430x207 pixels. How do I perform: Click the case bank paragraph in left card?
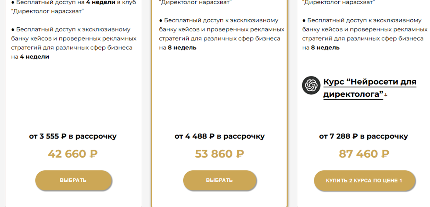pos(73,38)
